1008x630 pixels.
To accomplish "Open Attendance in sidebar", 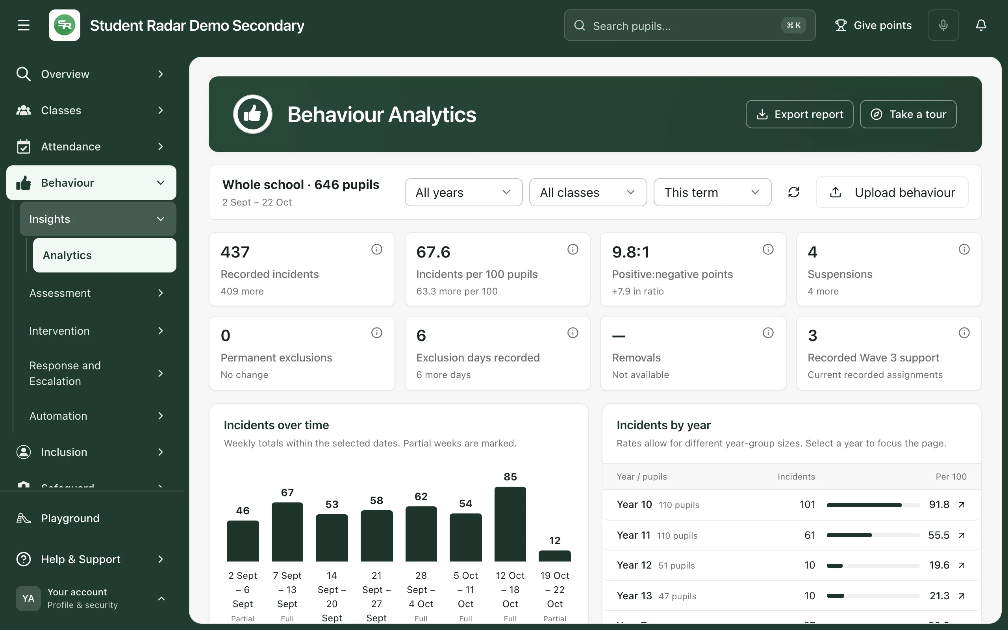I will click(91, 146).
